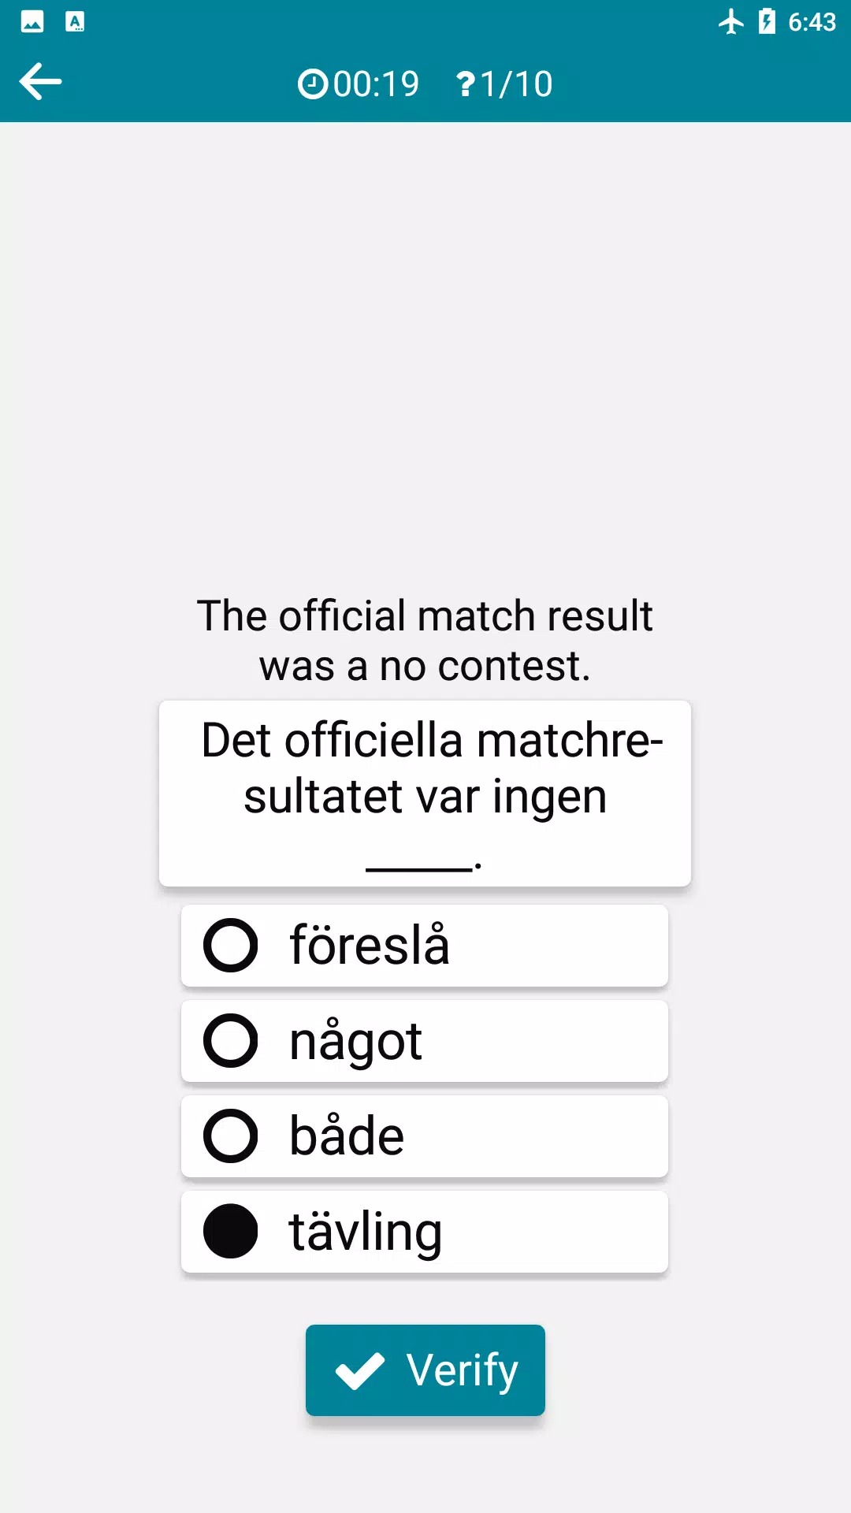Tap the 00:19 timer text
851x1513 pixels.
pyautogui.click(x=376, y=84)
